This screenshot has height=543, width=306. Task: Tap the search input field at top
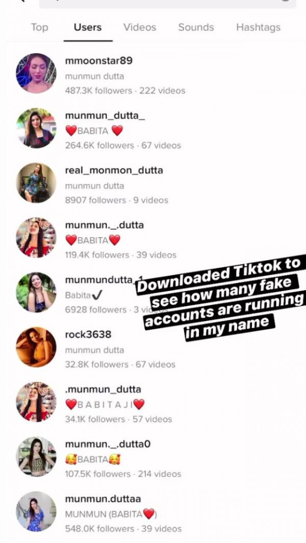click(168, 3)
